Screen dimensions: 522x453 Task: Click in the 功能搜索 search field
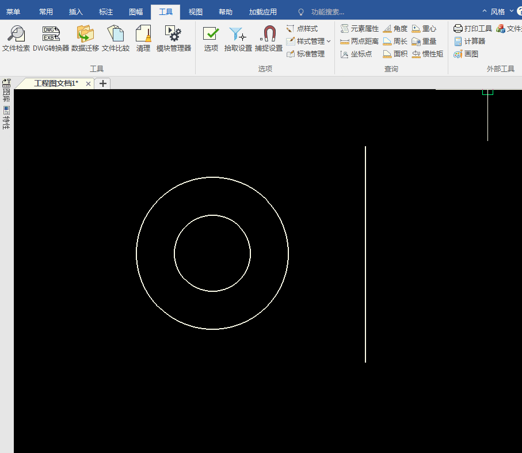pyautogui.click(x=327, y=12)
